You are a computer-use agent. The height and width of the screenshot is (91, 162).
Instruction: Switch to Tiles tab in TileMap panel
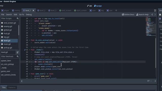point(4,87)
